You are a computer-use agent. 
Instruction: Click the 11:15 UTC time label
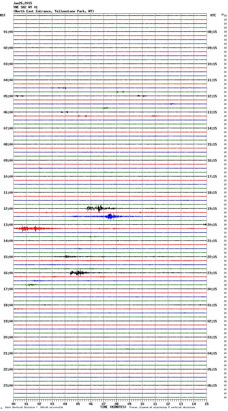coord(212,80)
